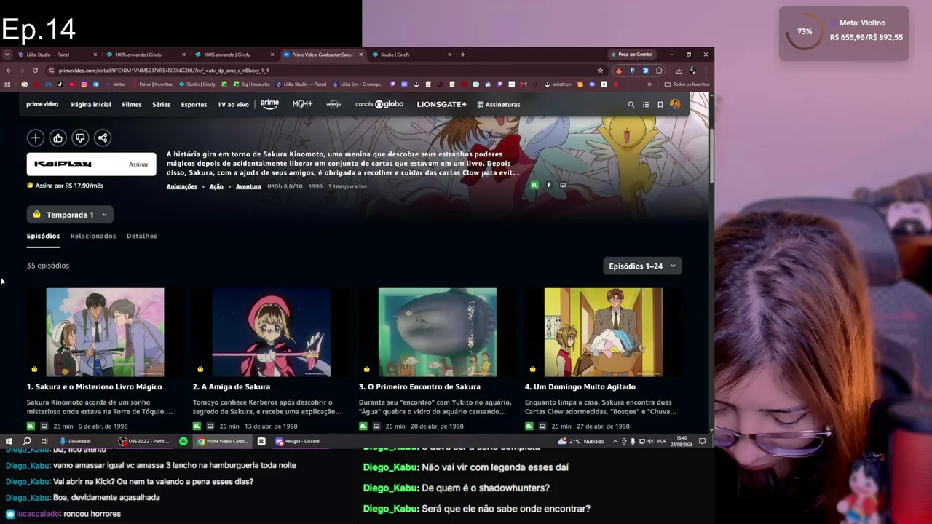Open the Assinaturas menu item
932x524 pixels.
pyautogui.click(x=499, y=105)
